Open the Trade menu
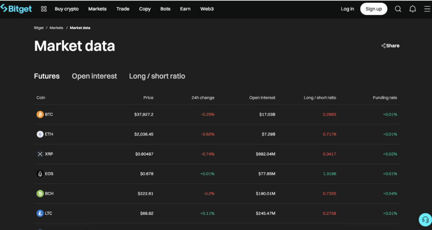The image size is (432, 230). 123,9
